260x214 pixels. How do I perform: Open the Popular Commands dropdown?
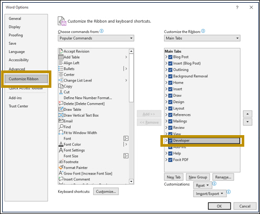click(x=96, y=38)
